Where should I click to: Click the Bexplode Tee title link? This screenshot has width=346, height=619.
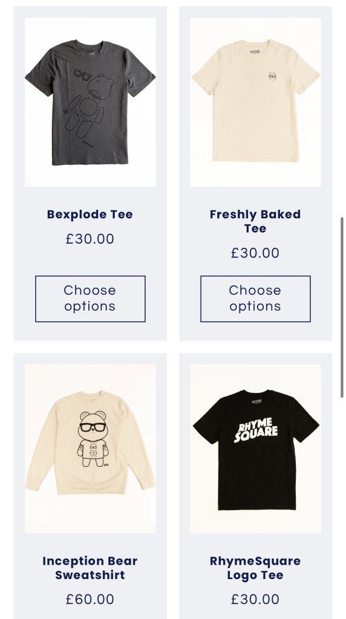point(90,215)
